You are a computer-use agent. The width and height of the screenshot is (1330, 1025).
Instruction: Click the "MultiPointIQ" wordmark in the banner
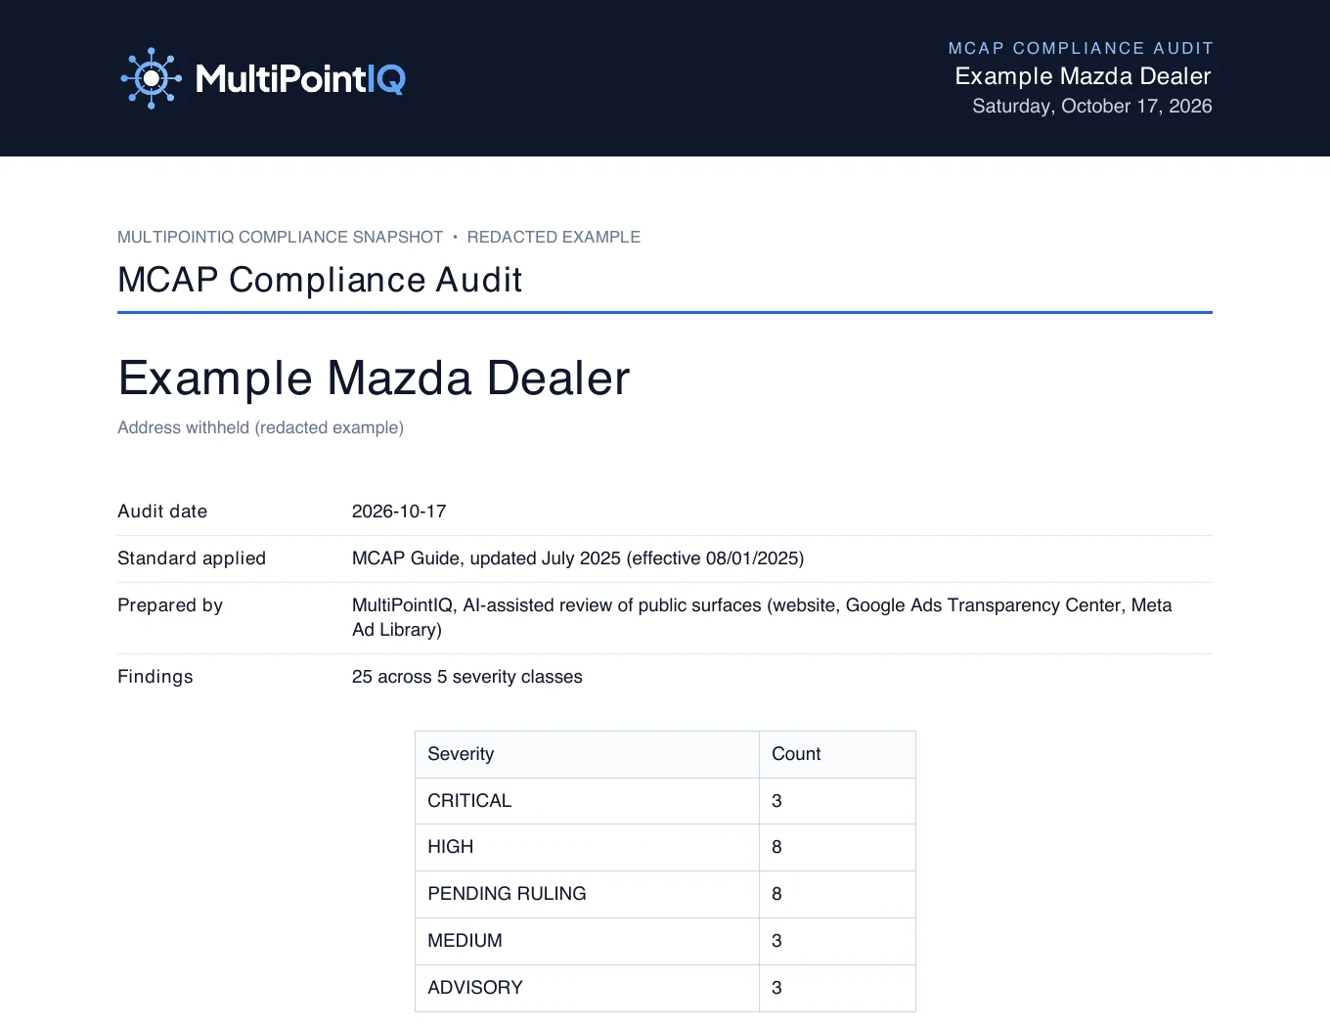(x=300, y=78)
